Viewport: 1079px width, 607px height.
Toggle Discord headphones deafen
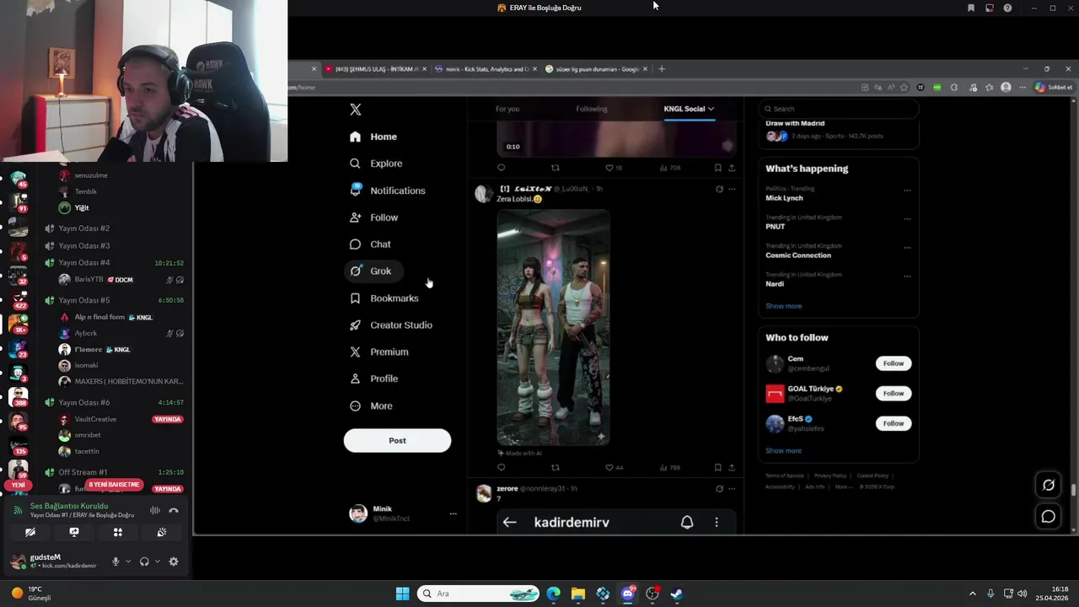tap(144, 561)
